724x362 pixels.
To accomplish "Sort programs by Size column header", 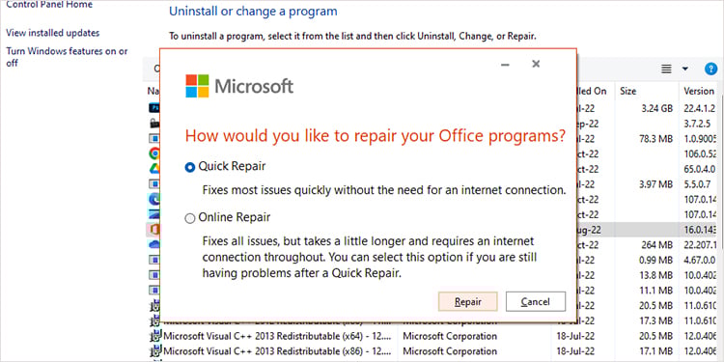I will point(628,91).
